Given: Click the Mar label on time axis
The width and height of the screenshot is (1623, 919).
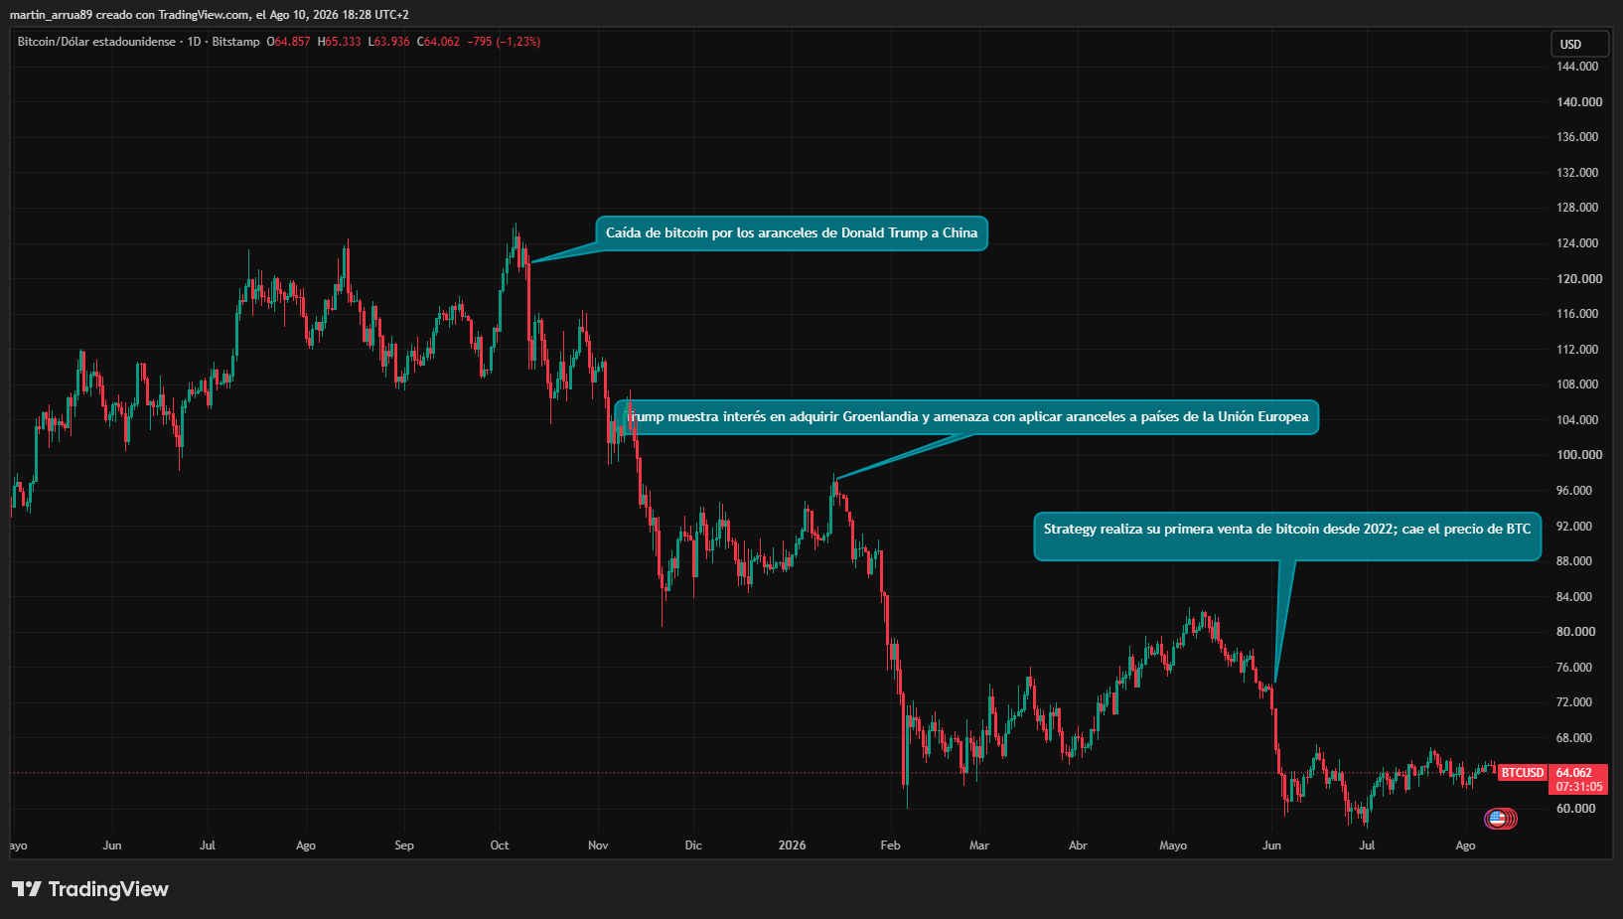Looking at the screenshot, I should [979, 845].
